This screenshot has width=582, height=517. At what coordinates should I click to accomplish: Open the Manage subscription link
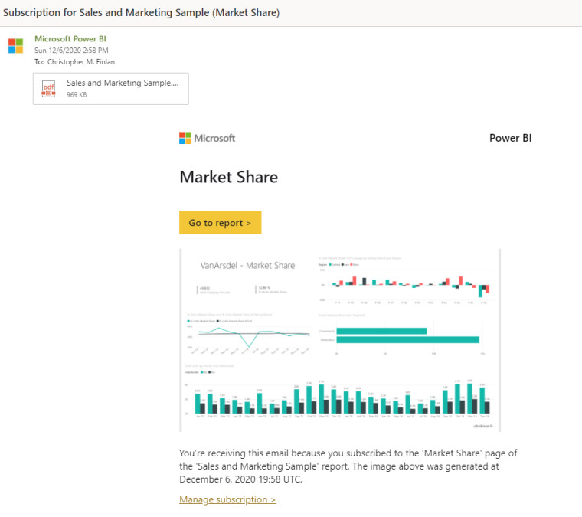(227, 499)
